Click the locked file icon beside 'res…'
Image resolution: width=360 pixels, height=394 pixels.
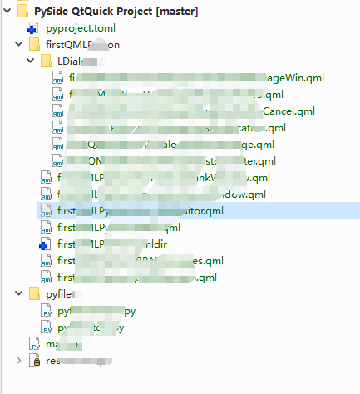[x=35, y=361]
